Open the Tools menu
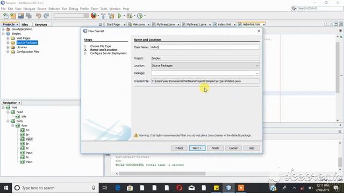The width and height of the screenshot is (344, 193). click(104, 9)
